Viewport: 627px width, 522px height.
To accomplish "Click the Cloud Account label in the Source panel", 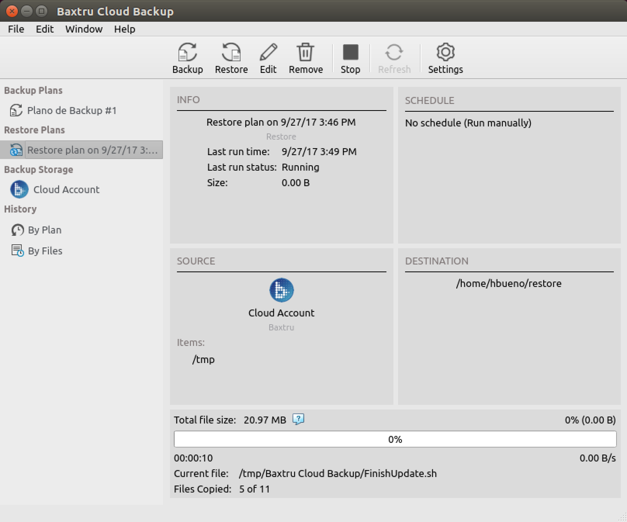I will click(281, 313).
